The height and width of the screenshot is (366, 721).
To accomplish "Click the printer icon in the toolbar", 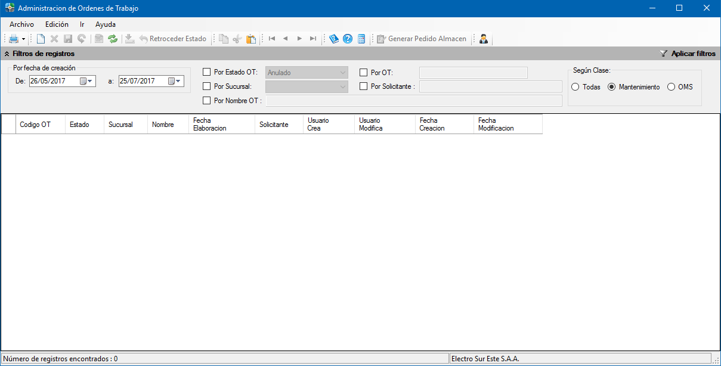I will pyautogui.click(x=14, y=39).
